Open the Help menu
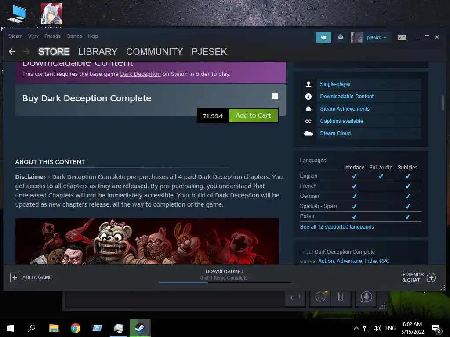This screenshot has width=450, height=337. pos(93,36)
